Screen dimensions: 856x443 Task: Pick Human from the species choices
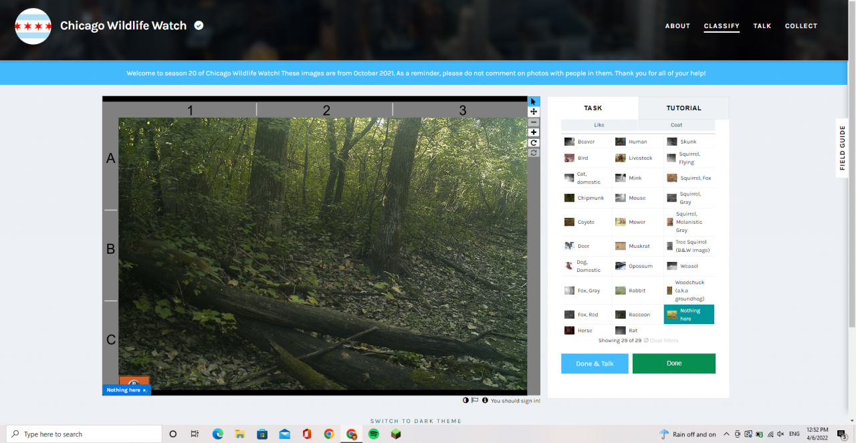pyautogui.click(x=638, y=142)
